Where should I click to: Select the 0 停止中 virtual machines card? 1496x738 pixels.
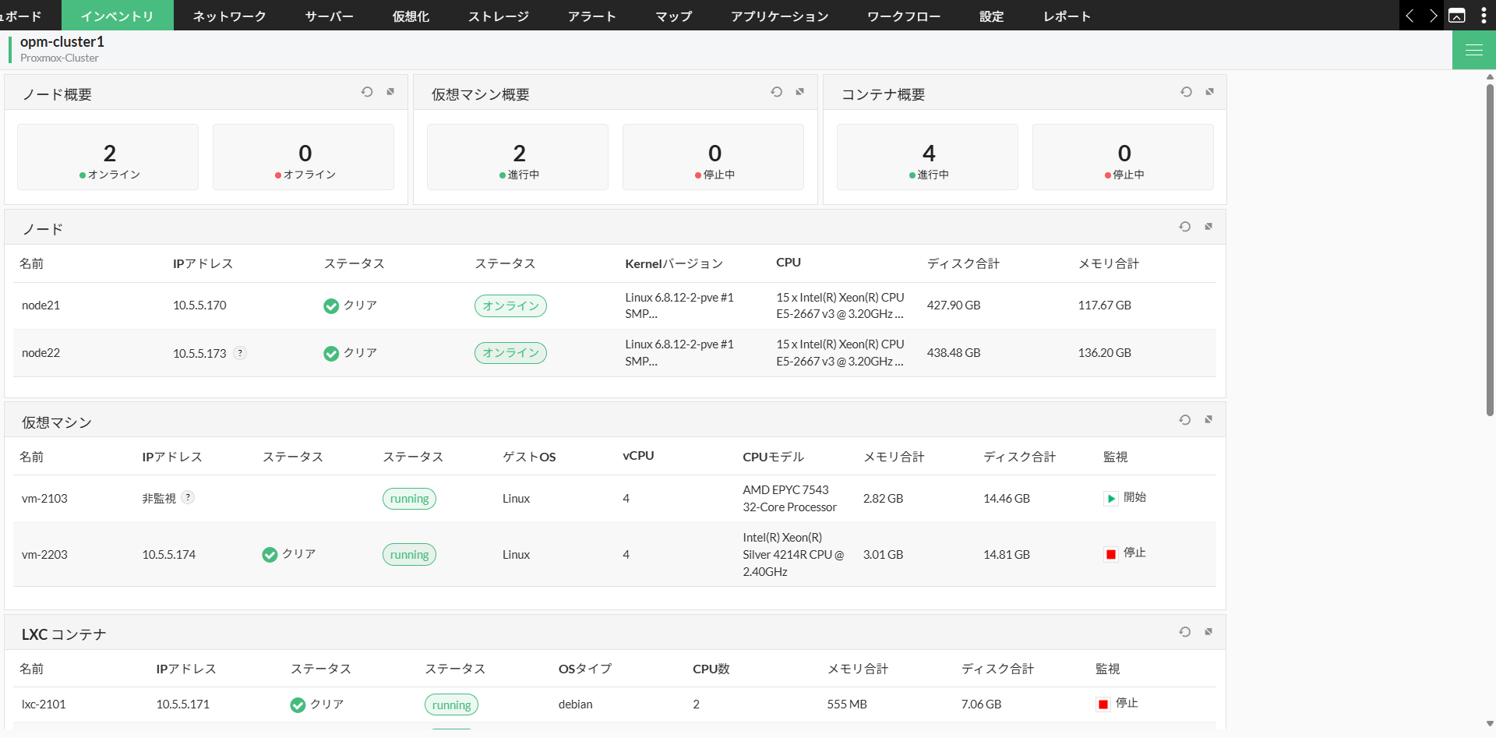click(714, 157)
